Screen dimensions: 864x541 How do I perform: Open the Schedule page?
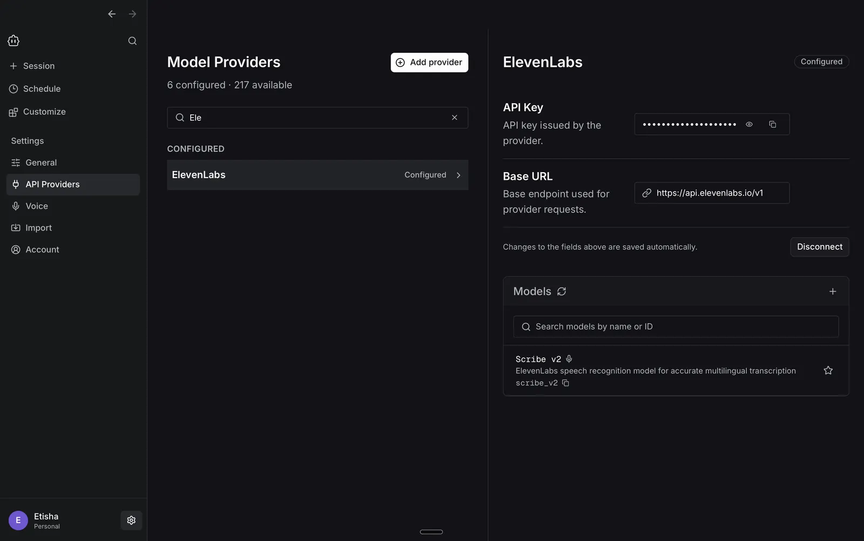(35, 89)
